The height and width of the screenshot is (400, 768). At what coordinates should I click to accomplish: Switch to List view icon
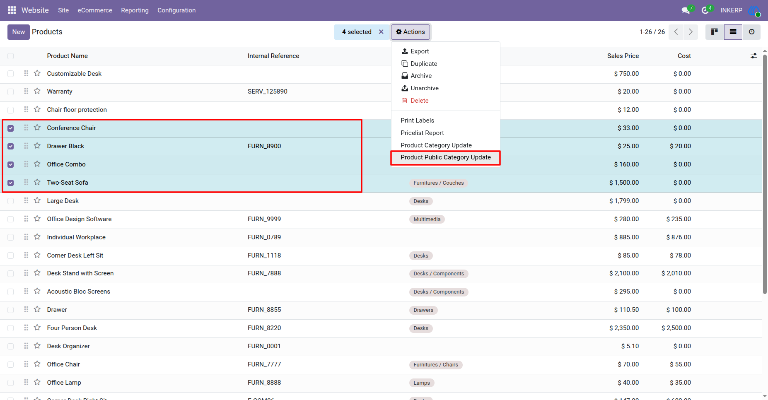pos(733,32)
